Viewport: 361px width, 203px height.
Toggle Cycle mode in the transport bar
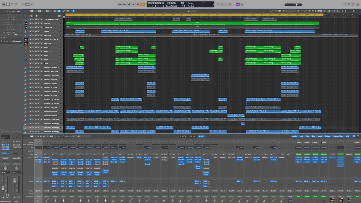click(143, 4)
